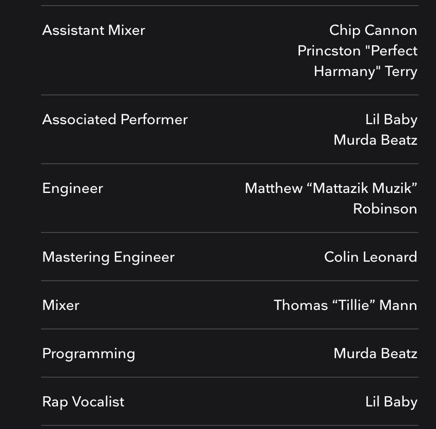
Task: Tap the Mastering Engineer role label
Action: coord(108,257)
